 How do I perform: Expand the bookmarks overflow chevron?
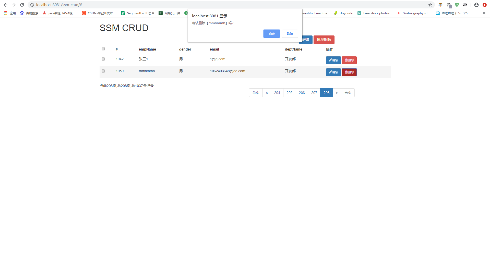pos(484,13)
